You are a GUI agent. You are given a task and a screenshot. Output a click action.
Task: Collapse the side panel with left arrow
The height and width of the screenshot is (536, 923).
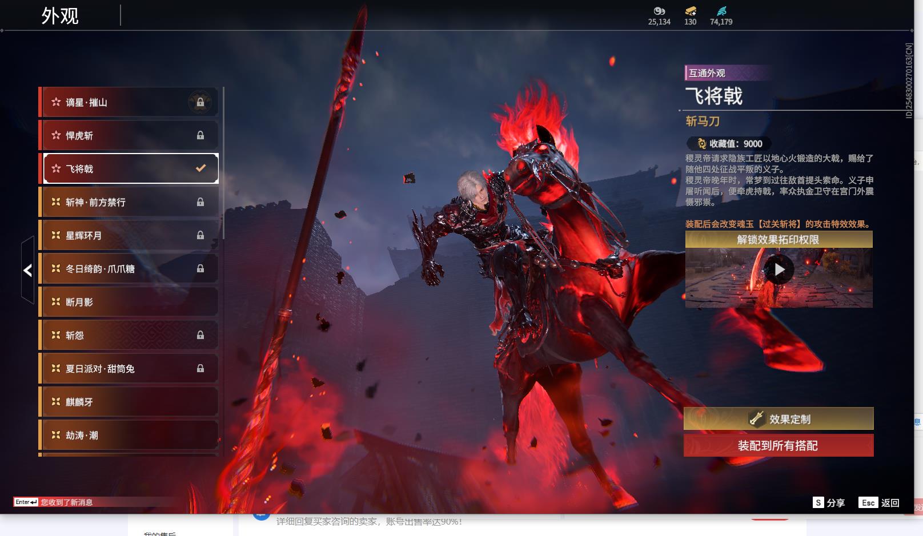(x=27, y=271)
